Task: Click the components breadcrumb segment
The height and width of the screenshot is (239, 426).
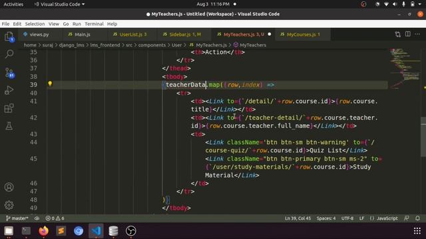Action: coord(152,45)
